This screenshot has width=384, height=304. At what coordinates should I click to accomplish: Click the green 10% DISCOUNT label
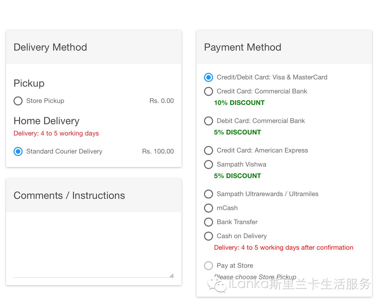[x=239, y=103]
